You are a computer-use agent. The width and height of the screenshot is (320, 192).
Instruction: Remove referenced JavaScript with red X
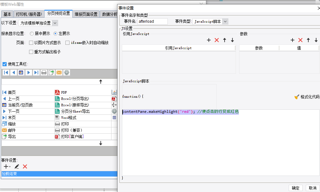tap(217, 40)
